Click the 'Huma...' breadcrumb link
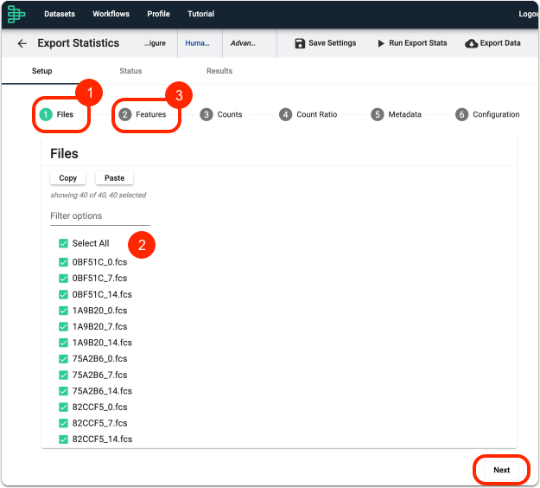The height and width of the screenshot is (488, 540). coord(197,43)
